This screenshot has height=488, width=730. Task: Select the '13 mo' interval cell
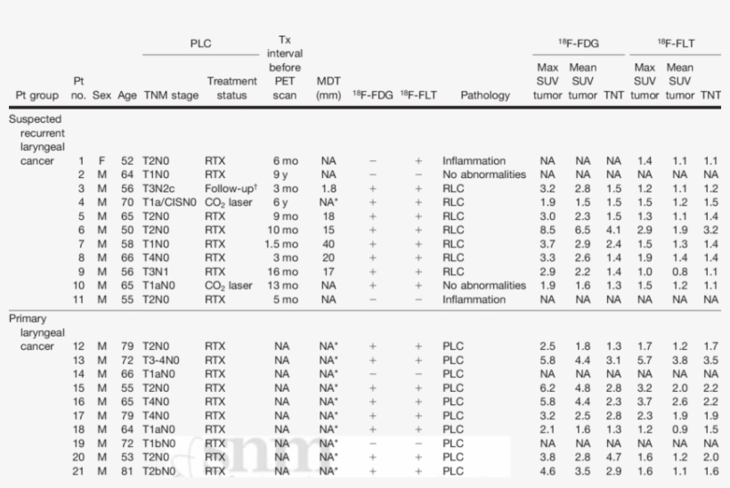[282, 286]
